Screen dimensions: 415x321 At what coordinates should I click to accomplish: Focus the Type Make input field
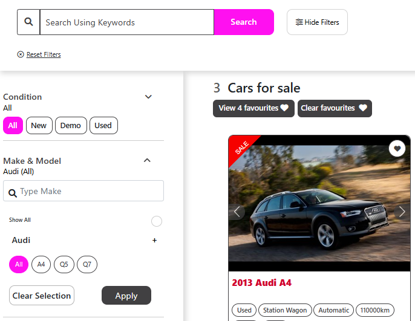click(89, 191)
